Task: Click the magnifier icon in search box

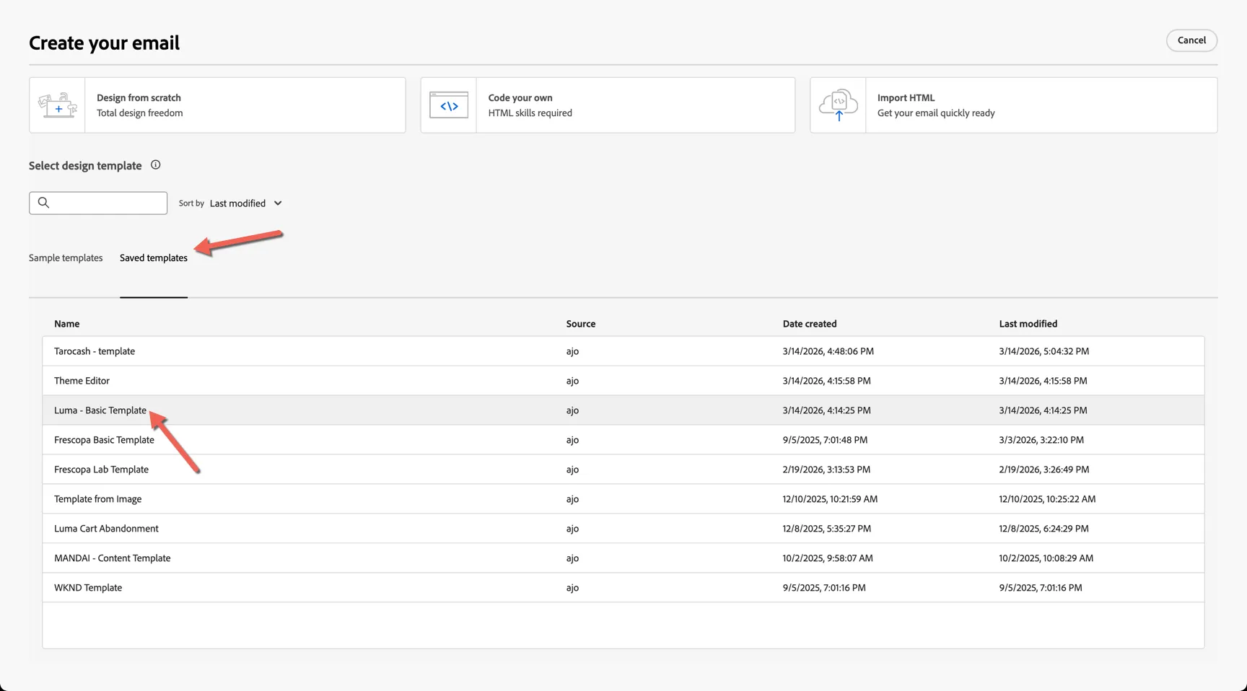Action: (43, 203)
